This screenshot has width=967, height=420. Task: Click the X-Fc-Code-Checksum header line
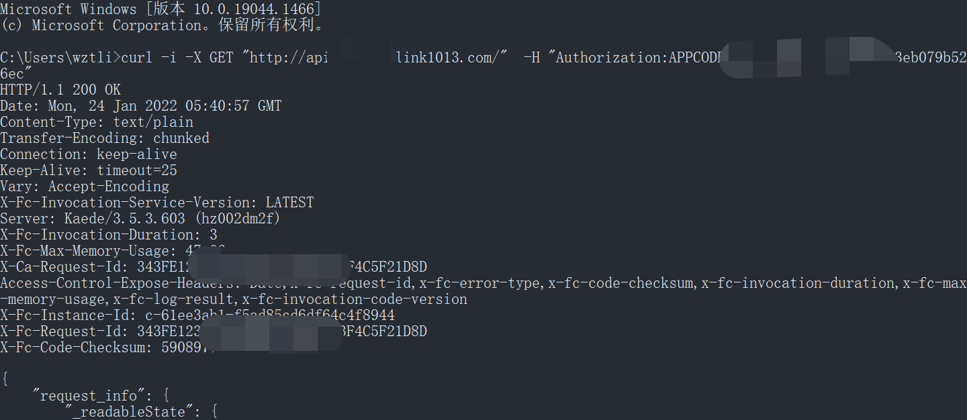click(107, 348)
